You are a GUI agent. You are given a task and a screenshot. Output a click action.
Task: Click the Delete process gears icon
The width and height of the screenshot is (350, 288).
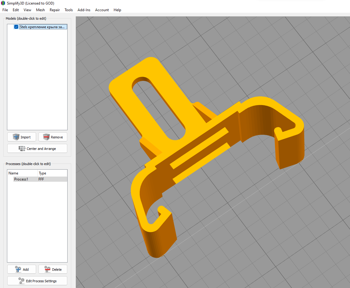coord(47,269)
